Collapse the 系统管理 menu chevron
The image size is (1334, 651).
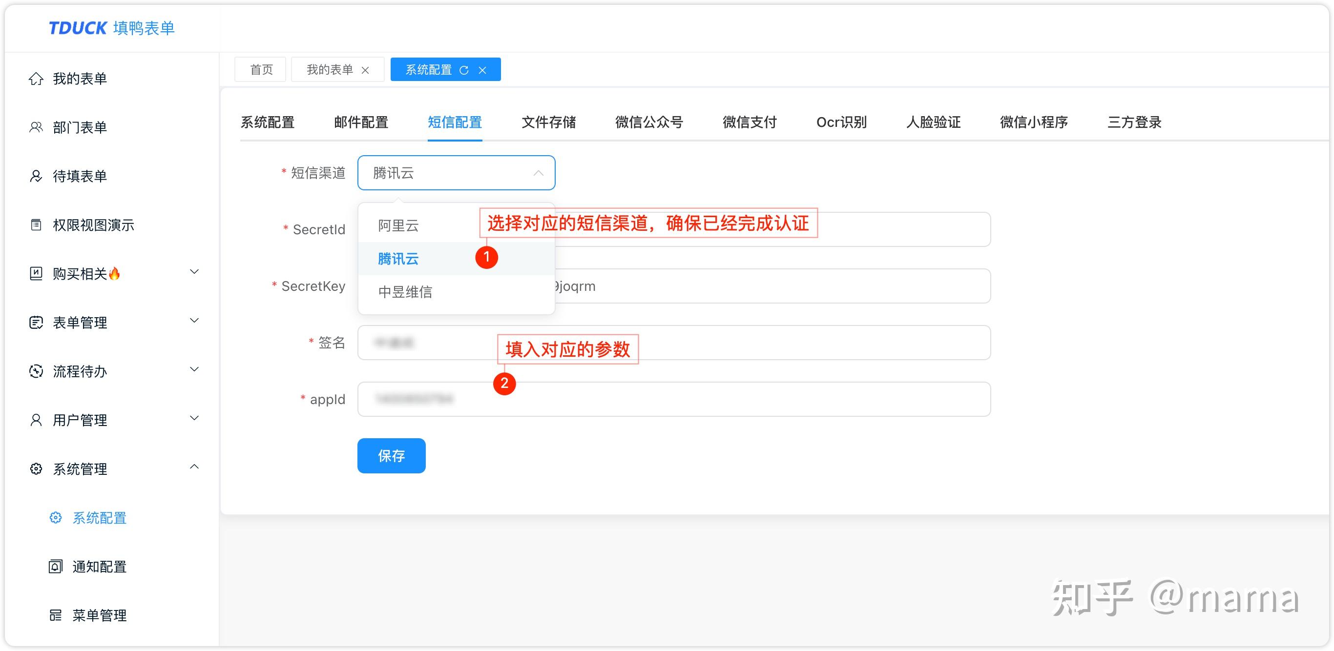(194, 467)
